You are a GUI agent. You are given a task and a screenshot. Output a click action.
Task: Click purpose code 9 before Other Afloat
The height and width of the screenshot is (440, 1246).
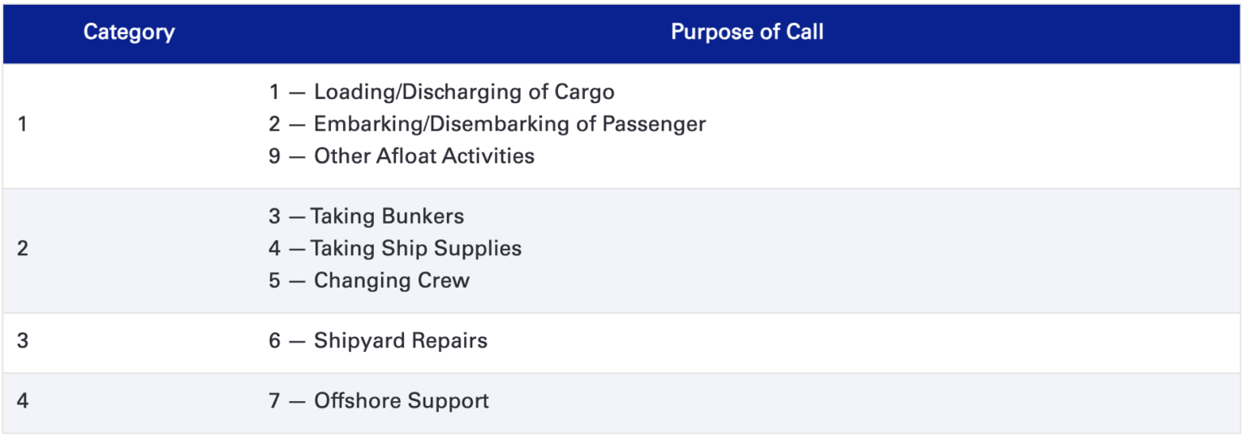[275, 156]
